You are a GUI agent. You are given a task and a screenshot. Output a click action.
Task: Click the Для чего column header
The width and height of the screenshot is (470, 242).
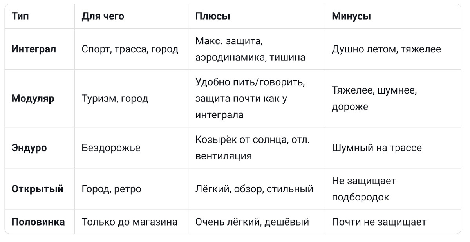coord(103,16)
